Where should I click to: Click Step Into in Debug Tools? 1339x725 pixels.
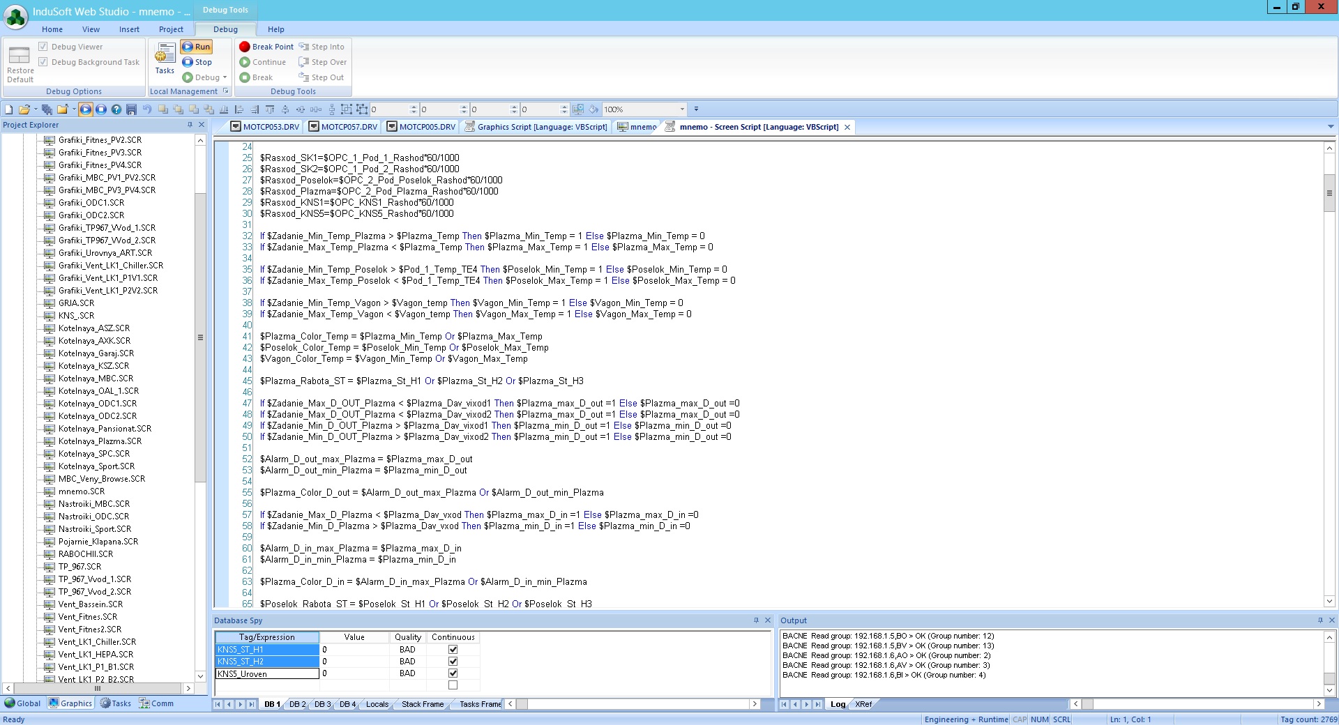coord(321,47)
